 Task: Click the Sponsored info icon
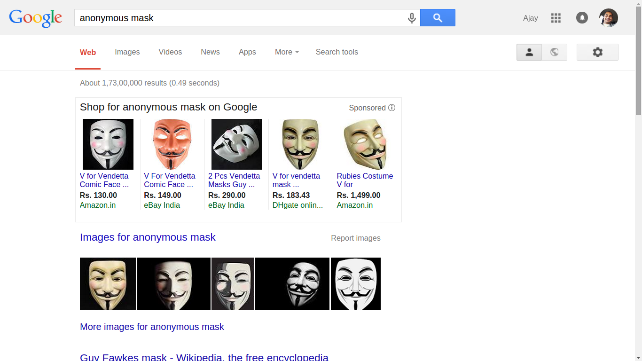pos(392,108)
